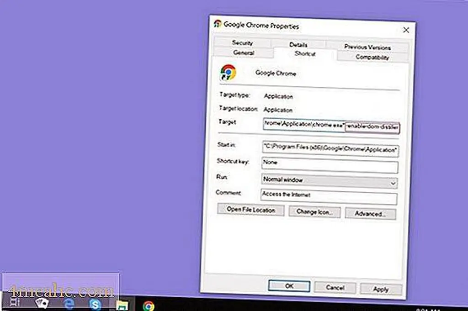Open the Previous Versions tab
Image resolution: width=468 pixels, height=311 pixels.
coord(367,47)
